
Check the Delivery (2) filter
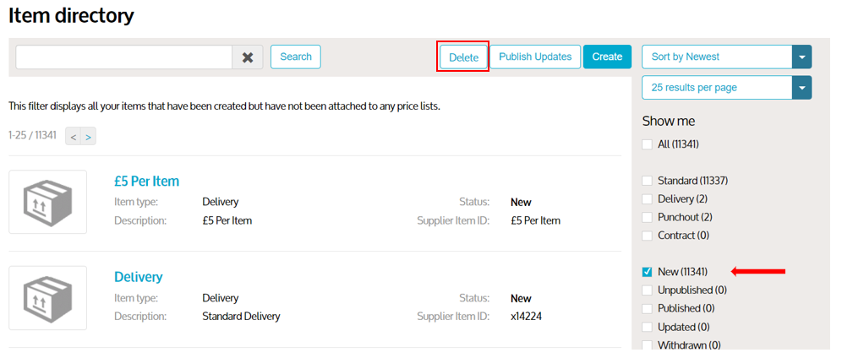click(648, 199)
